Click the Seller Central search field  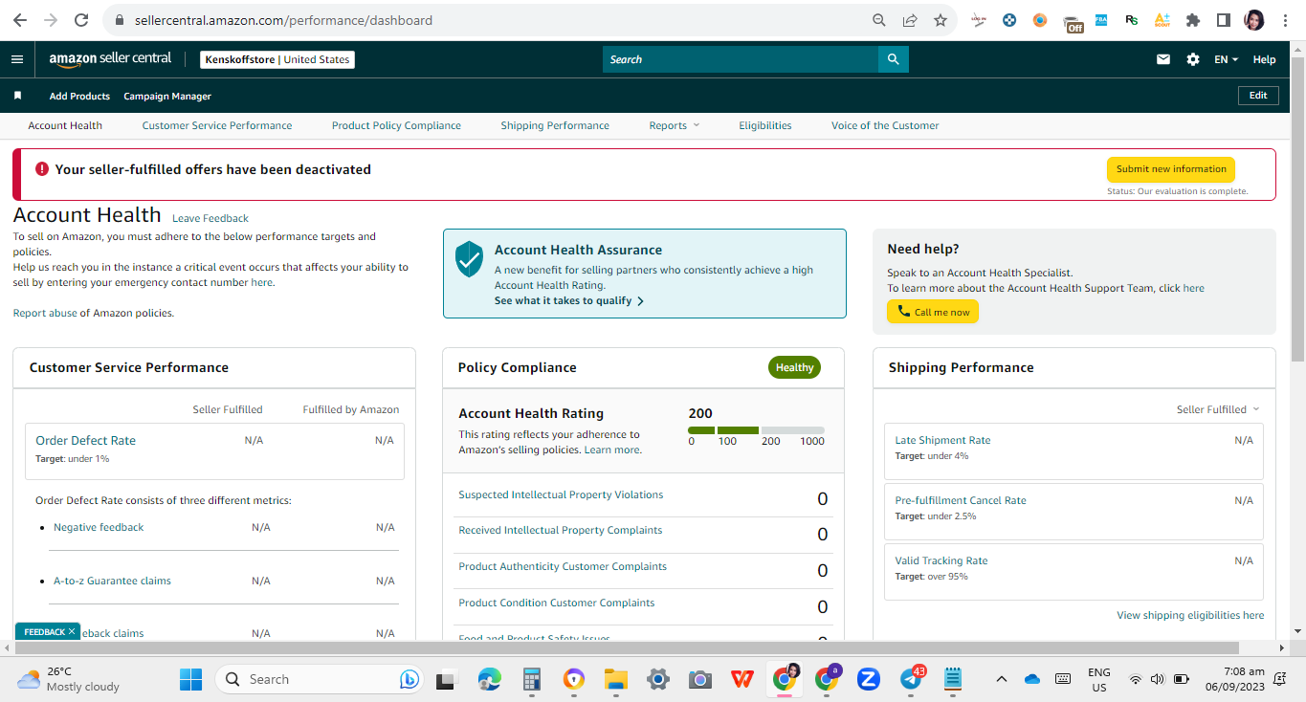741,59
